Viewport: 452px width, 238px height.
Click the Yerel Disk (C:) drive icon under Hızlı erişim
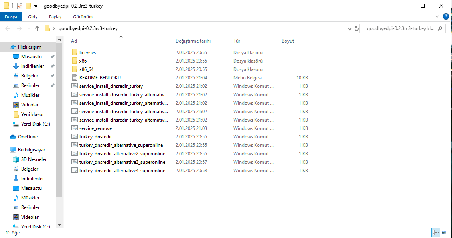pos(16,124)
